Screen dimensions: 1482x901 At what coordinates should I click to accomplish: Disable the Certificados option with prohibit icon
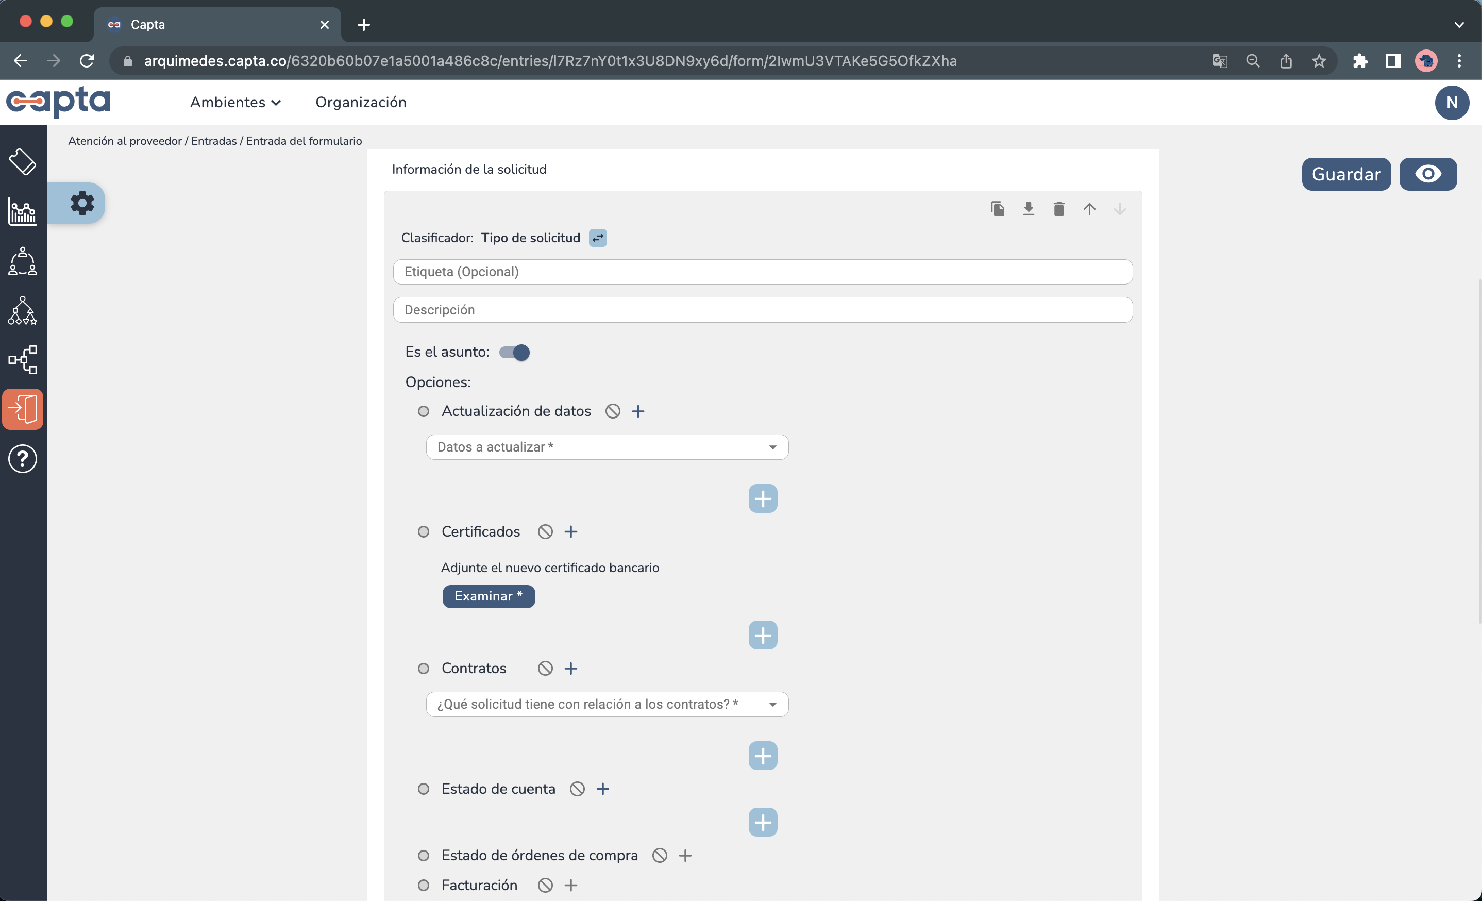click(x=546, y=531)
